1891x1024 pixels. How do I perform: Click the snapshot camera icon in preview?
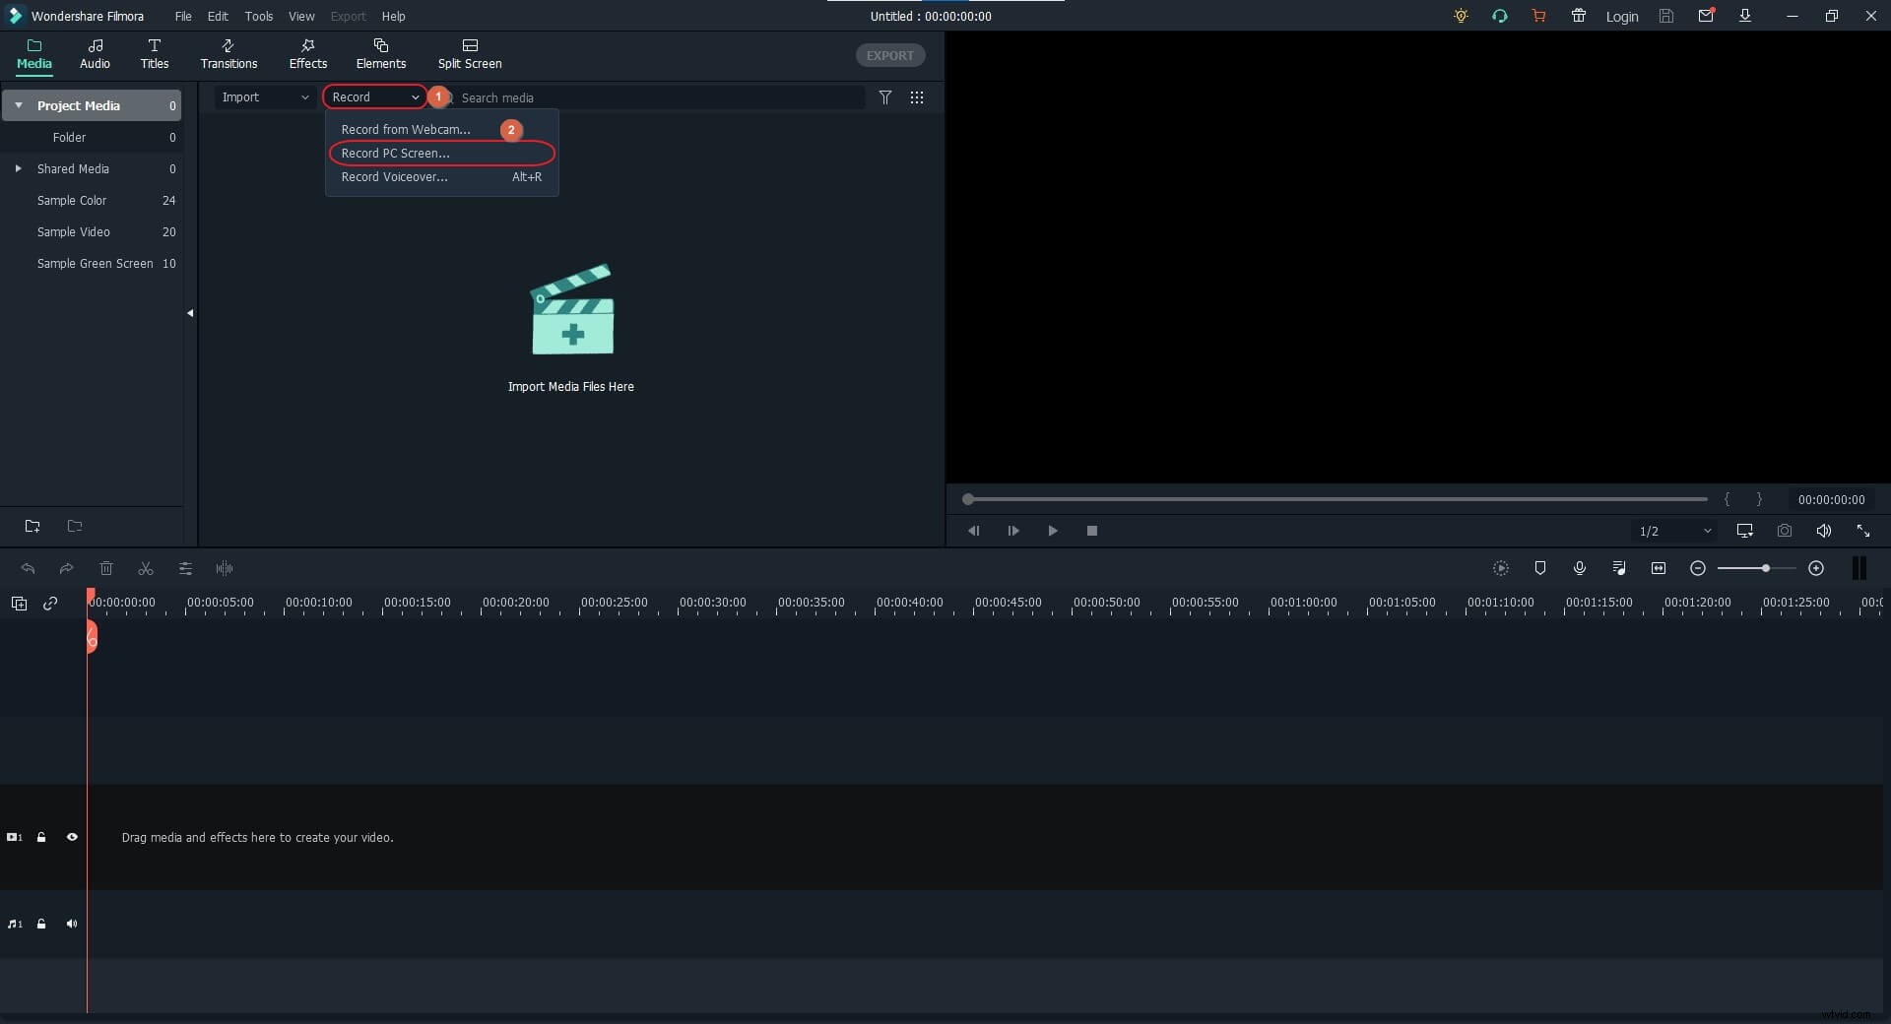pos(1784,531)
